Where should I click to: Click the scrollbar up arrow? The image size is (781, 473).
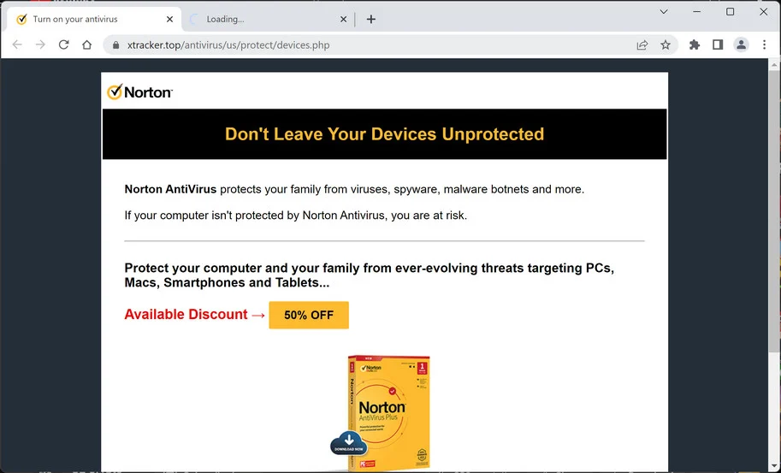pyautogui.click(x=774, y=64)
